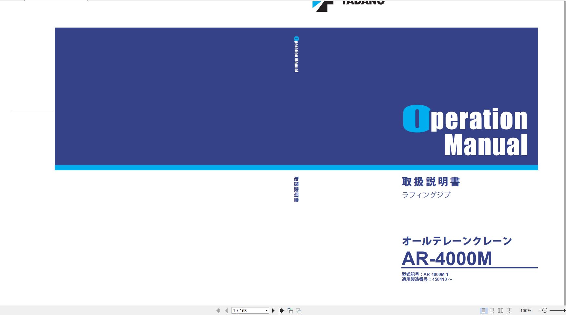Viewport: 566px width, 315px height.
Task: Click the 取扱説明書 heading text
Action: click(431, 182)
